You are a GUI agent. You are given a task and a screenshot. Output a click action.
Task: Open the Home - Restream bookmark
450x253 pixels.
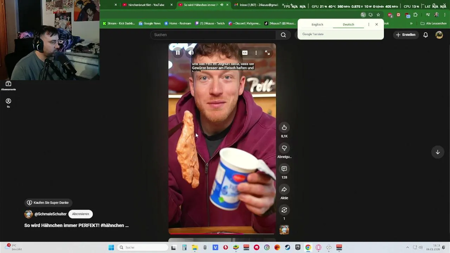(x=178, y=24)
